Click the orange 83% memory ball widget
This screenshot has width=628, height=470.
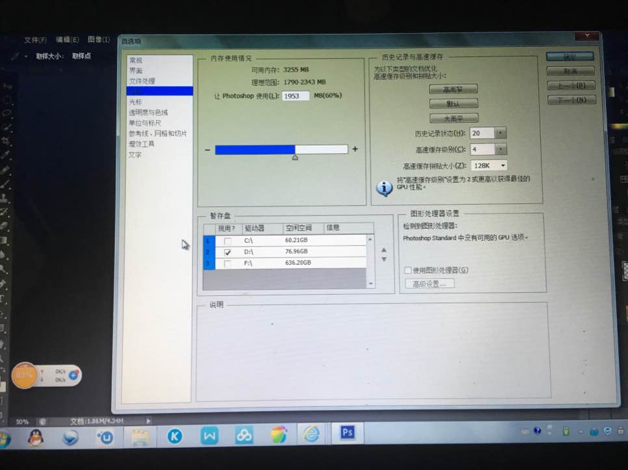click(25, 375)
